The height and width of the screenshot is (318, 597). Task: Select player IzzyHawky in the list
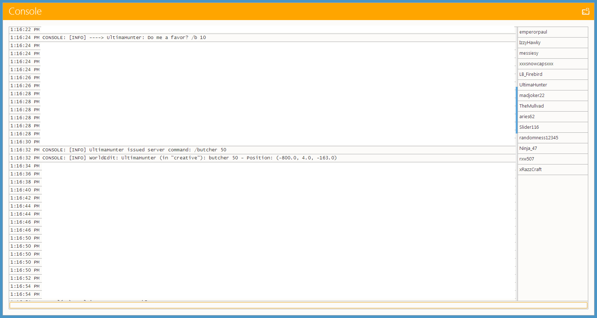pos(553,43)
